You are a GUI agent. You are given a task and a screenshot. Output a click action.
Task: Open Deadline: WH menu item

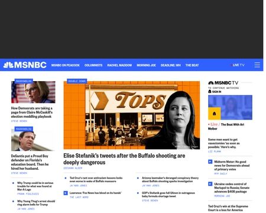tap(171, 65)
